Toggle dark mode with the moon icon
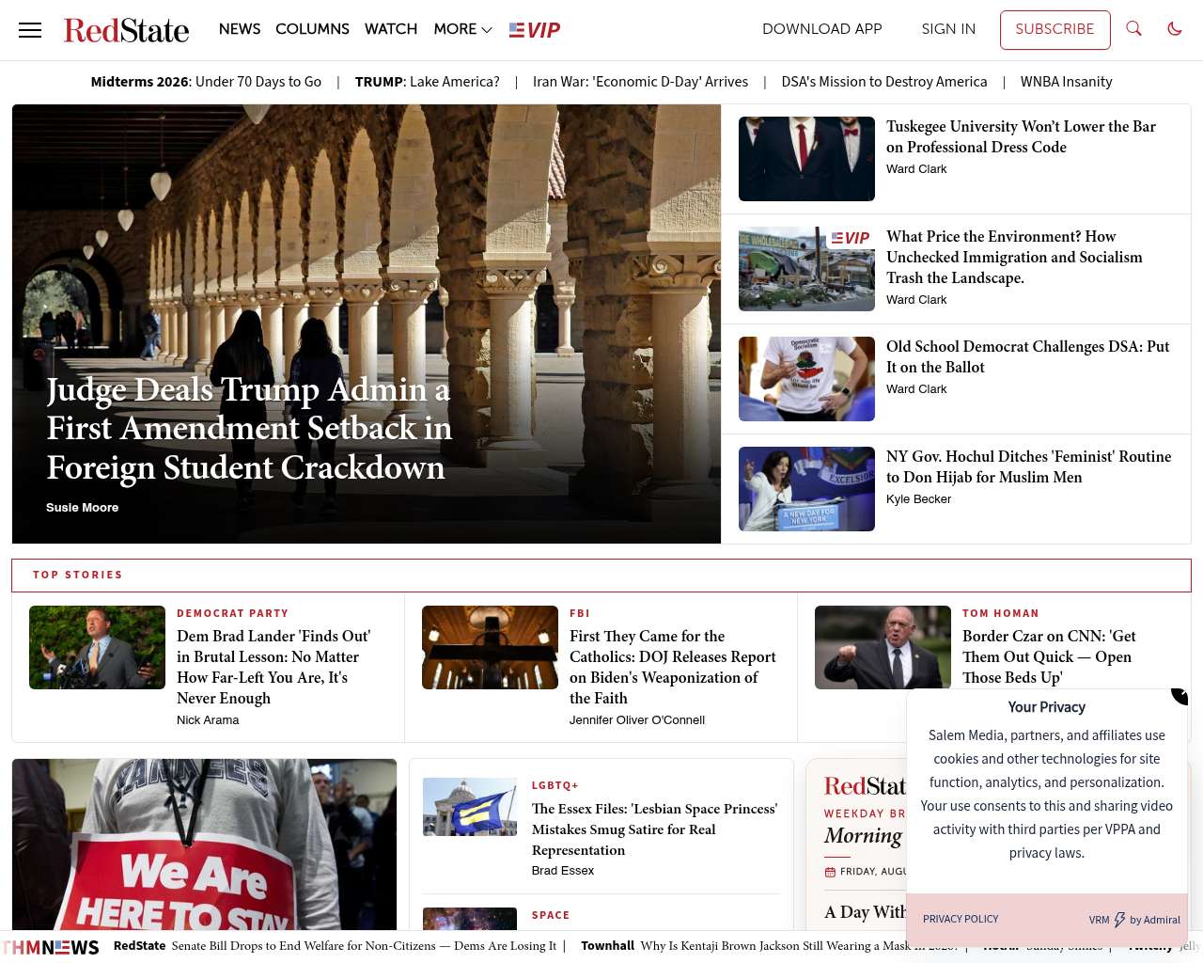1203x963 pixels. click(x=1175, y=29)
